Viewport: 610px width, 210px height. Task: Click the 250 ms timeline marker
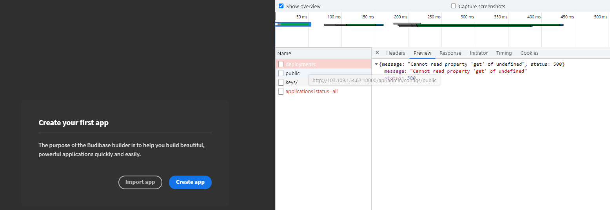point(434,17)
